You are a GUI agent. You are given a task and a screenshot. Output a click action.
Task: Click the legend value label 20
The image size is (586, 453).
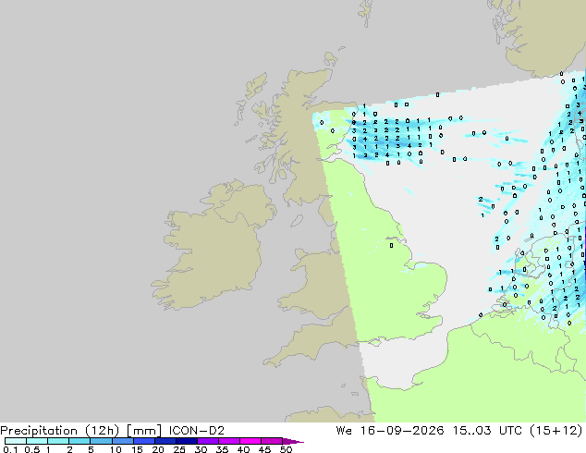pos(158,449)
